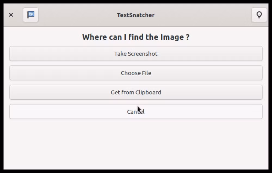Click the "Where can I find the Image ?" heading
The width and height of the screenshot is (272, 173).
pyautogui.click(x=136, y=37)
